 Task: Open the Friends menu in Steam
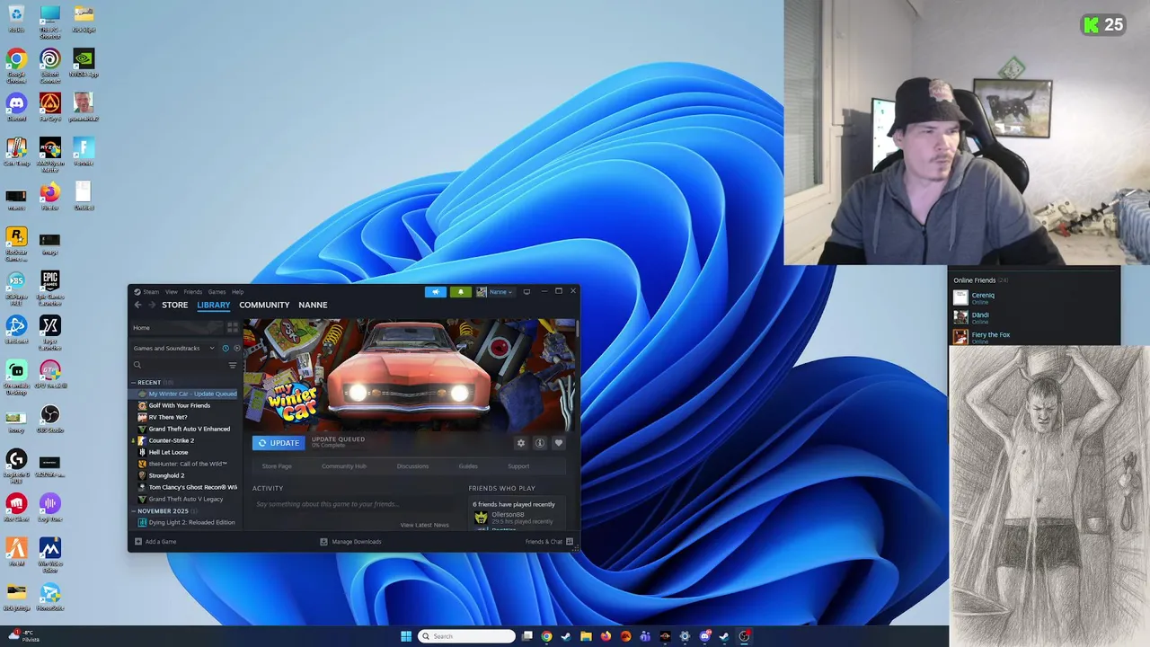(x=192, y=292)
